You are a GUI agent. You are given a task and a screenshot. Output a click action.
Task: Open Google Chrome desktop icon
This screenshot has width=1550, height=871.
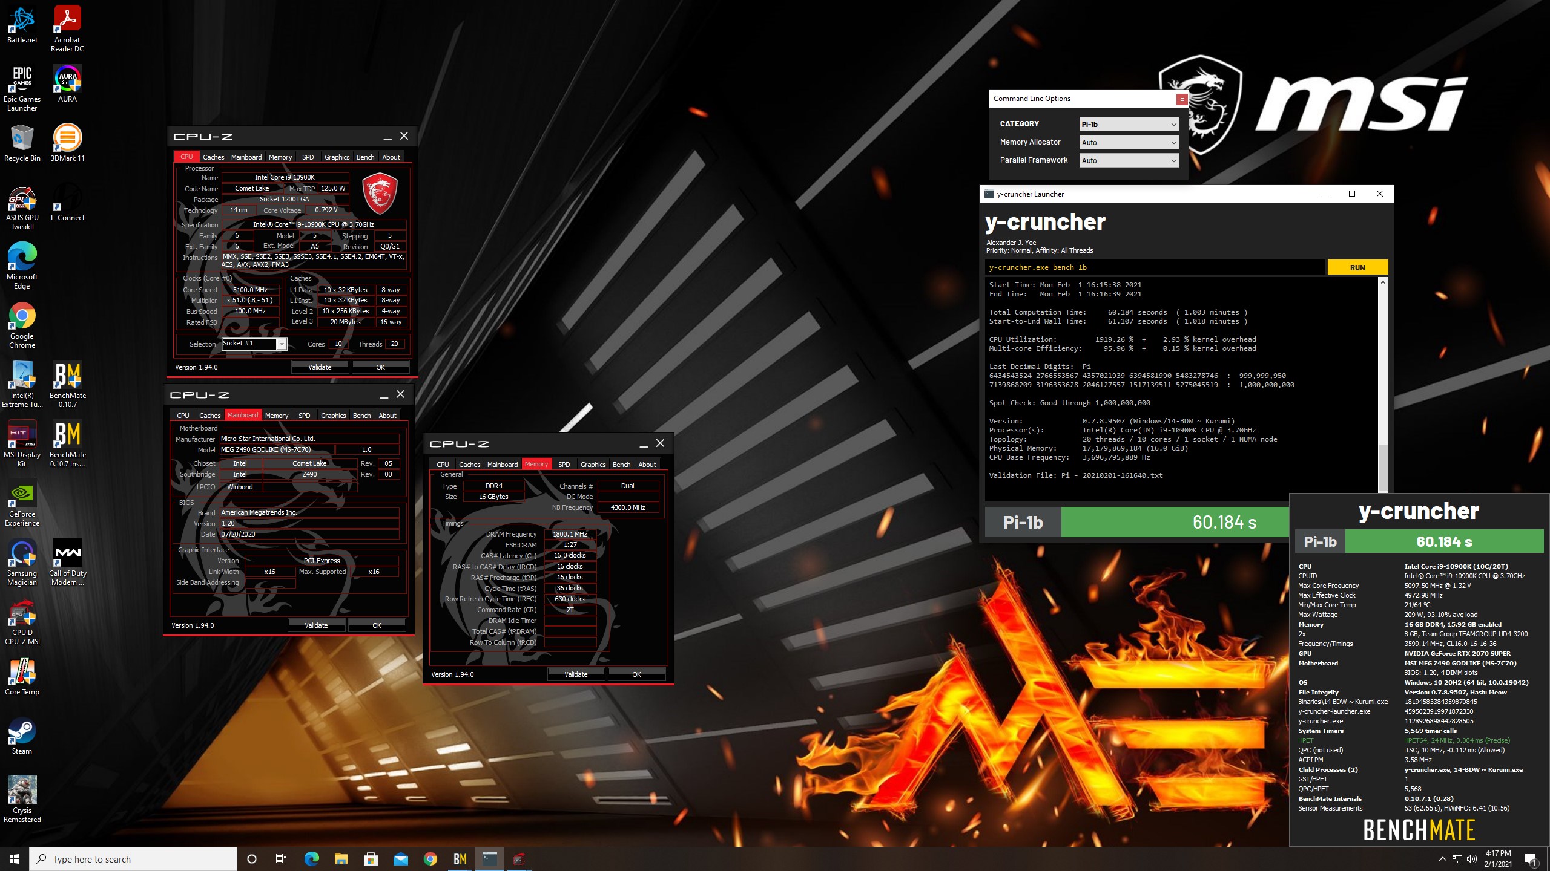tap(22, 325)
